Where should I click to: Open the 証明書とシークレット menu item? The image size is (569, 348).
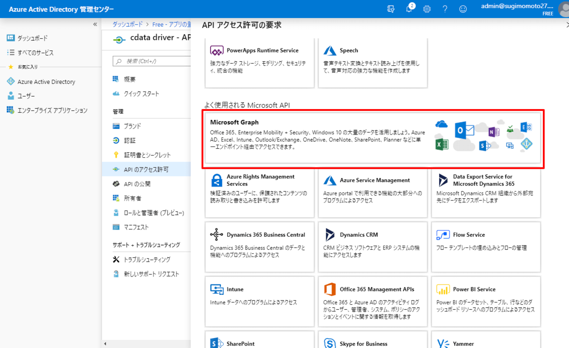point(147,155)
